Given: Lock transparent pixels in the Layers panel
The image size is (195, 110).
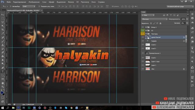Looking at the screenshot, I should [x=151, y=23].
